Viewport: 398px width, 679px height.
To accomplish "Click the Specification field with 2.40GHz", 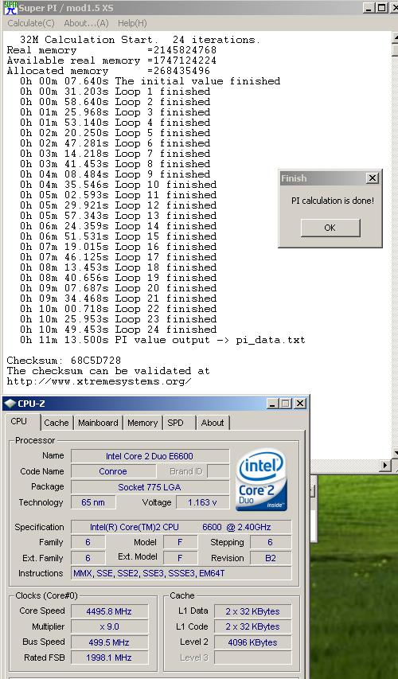I will pyautogui.click(x=181, y=527).
